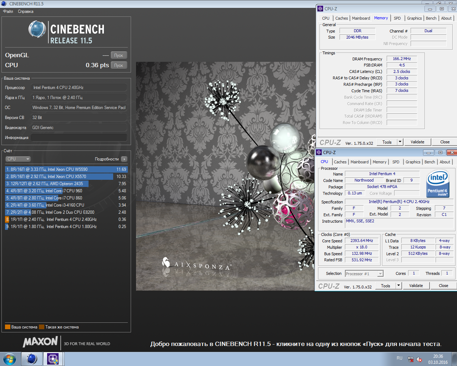Click the Видеокарта GDI Generic field
Image resolution: width=457 pixels, height=366 pixels.
coord(79,128)
